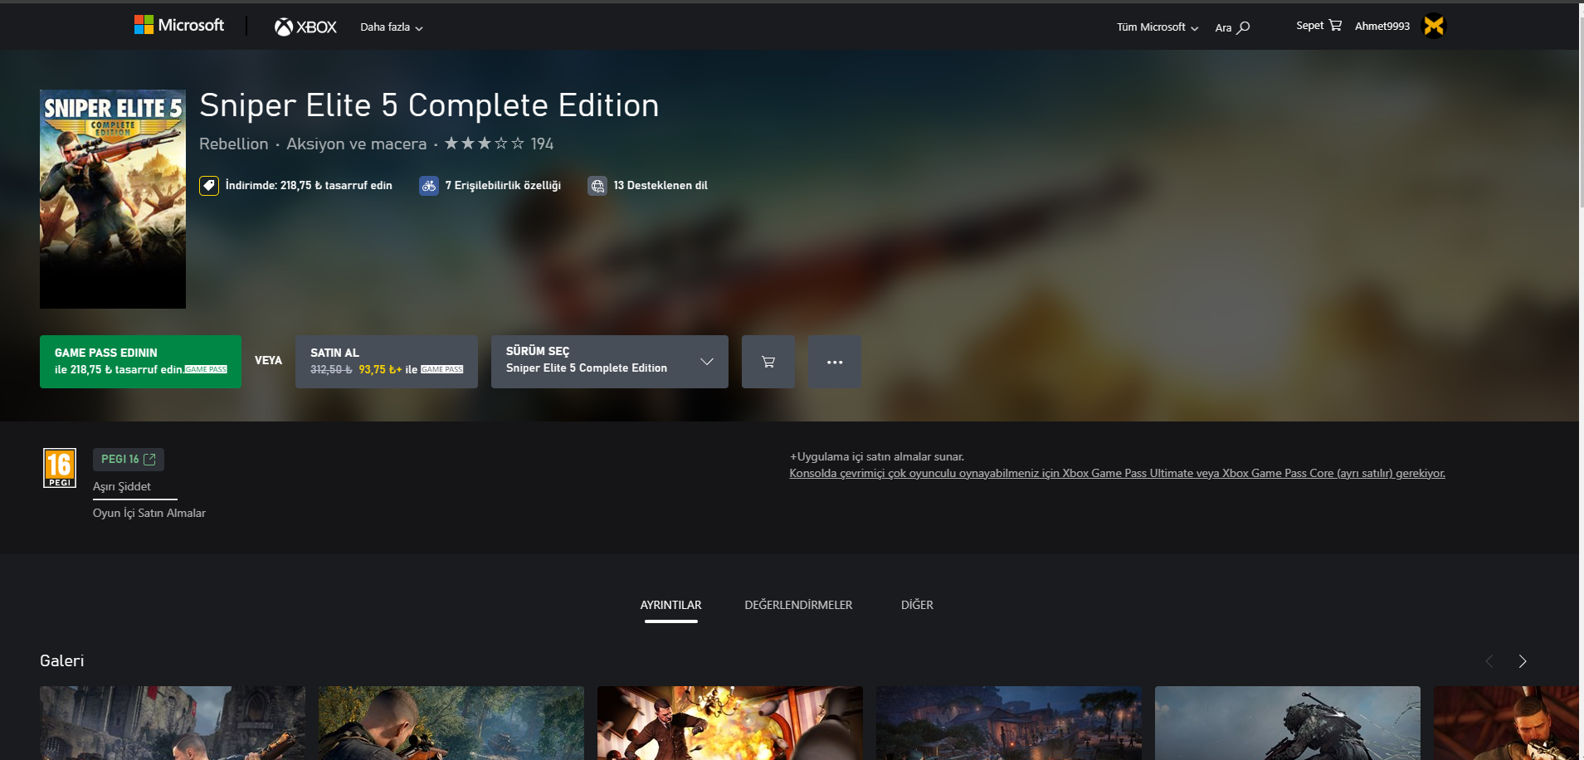
Task: Click the supported languages globe icon
Action: (x=597, y=186)
